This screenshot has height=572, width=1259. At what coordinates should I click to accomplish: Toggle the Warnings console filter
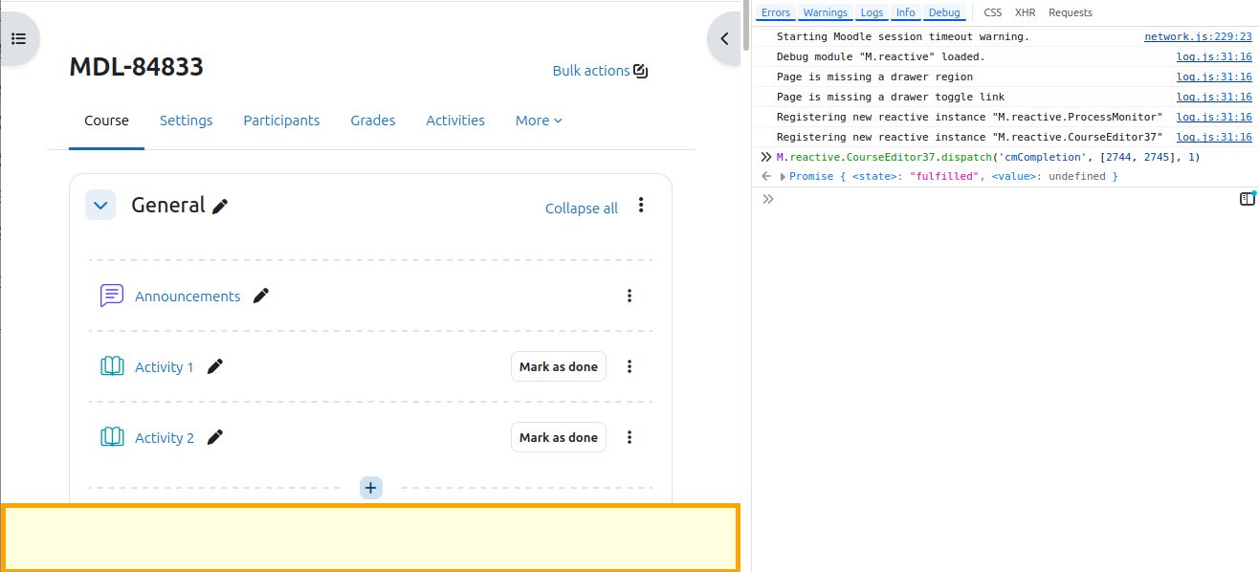point(825,12)
